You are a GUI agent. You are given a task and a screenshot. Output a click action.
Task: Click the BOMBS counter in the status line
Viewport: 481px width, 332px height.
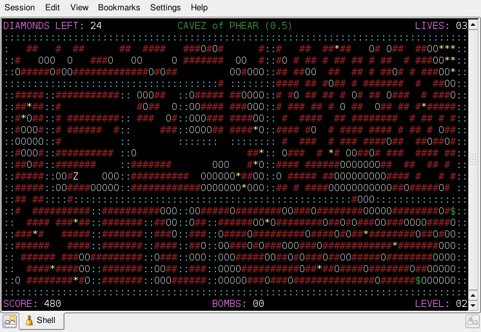238,303
